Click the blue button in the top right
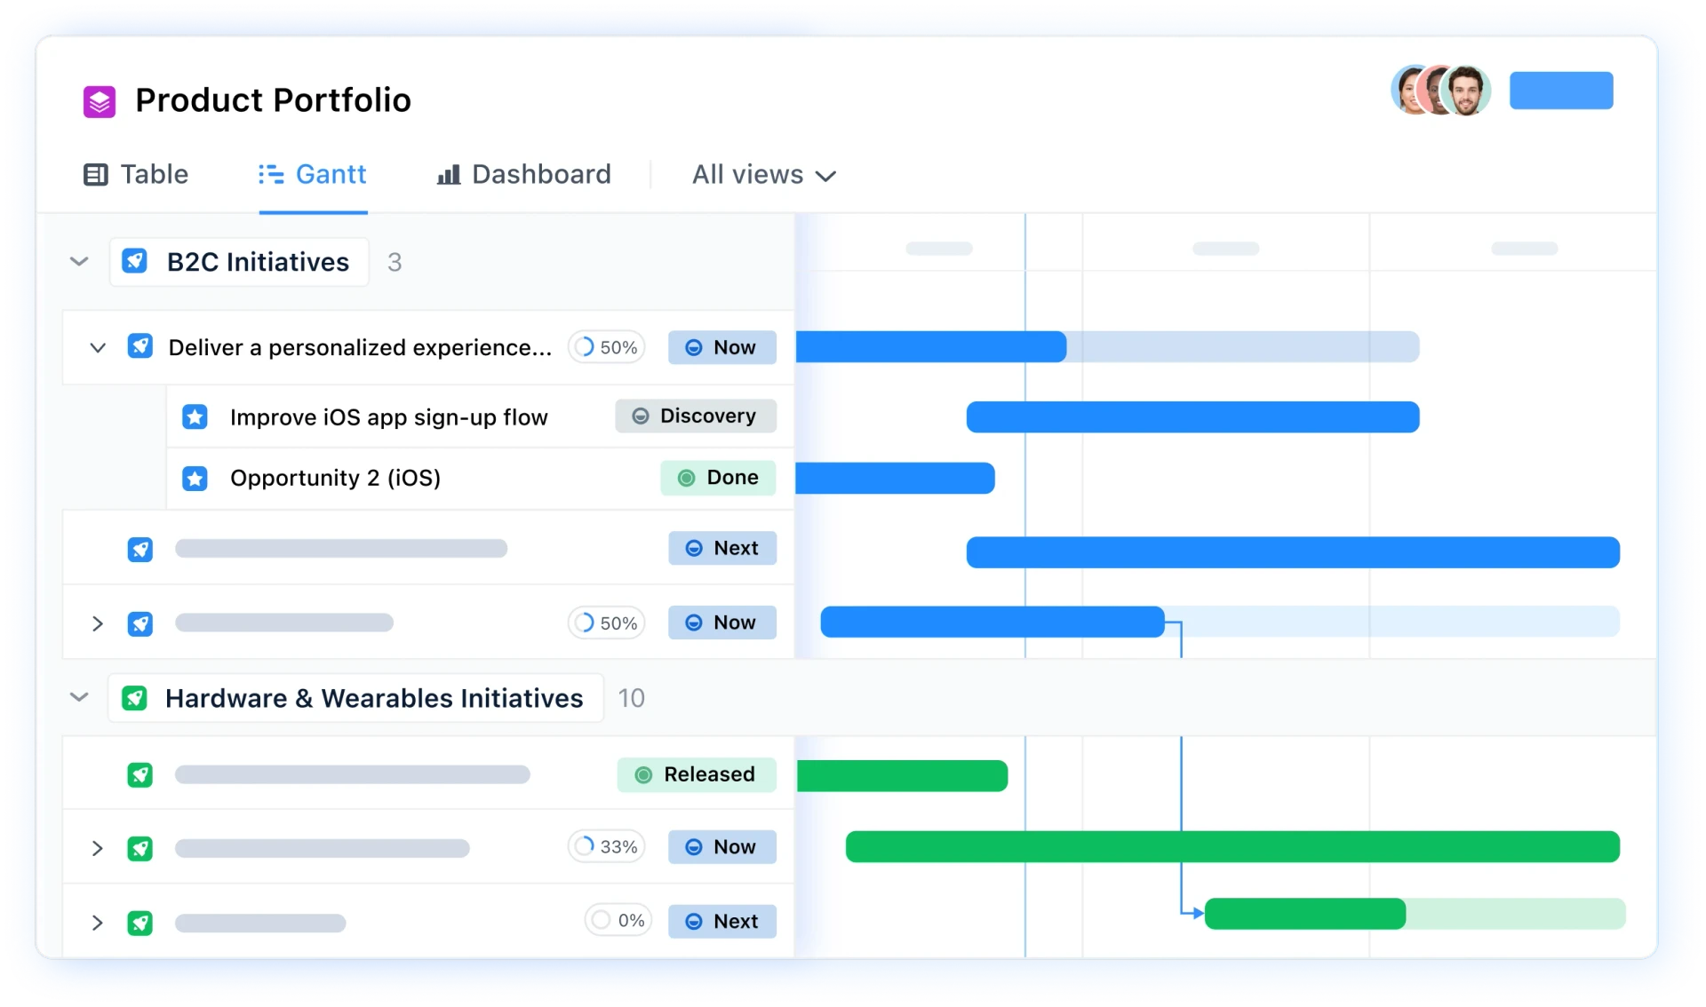The image size is (1706, 1007). 1561,90
